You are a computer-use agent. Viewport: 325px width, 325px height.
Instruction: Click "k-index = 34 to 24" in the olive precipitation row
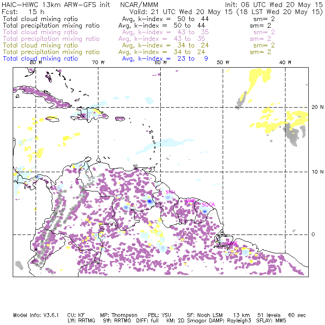pyautogui.click(x=170, y=52)
